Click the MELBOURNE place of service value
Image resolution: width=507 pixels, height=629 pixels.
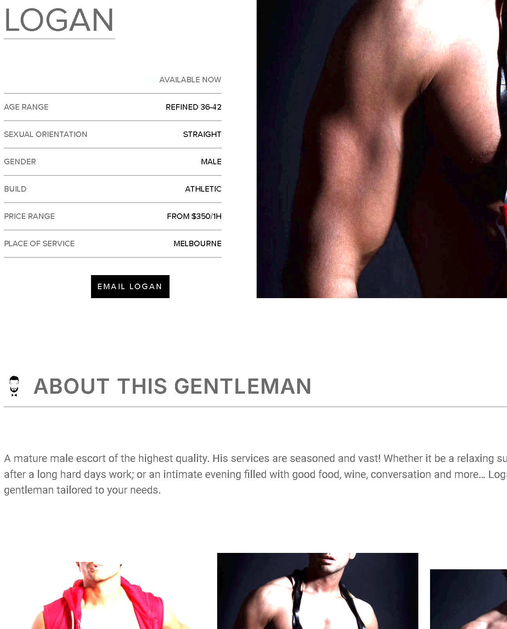click(x=197, y=243)
